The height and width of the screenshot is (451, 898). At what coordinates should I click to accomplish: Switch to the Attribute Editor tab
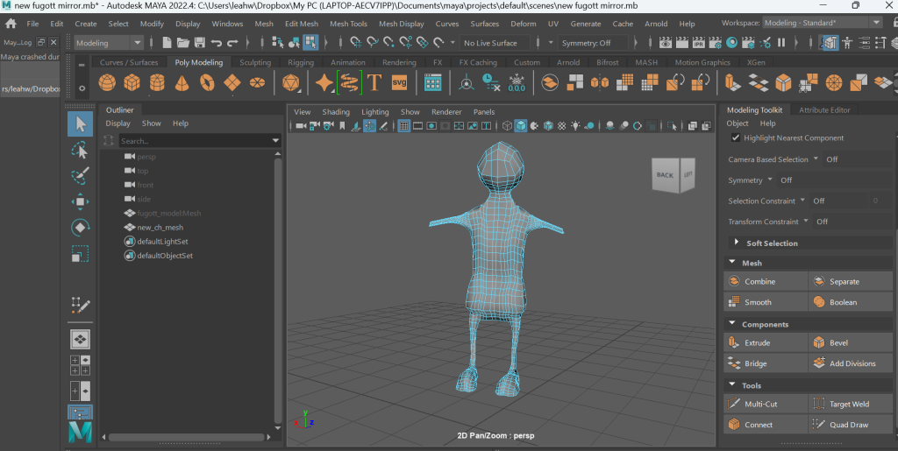(x=824, y=109)
